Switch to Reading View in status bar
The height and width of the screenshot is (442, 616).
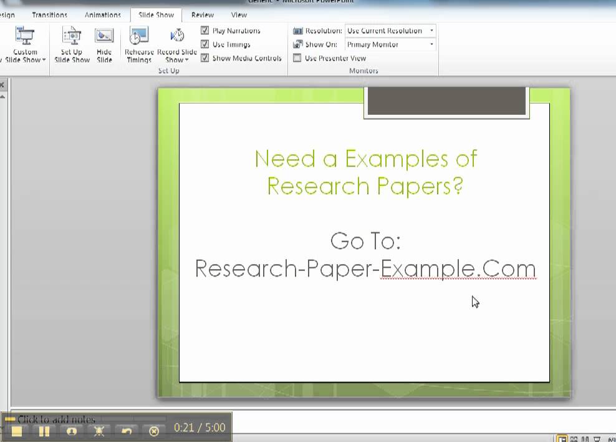point(585,439)
